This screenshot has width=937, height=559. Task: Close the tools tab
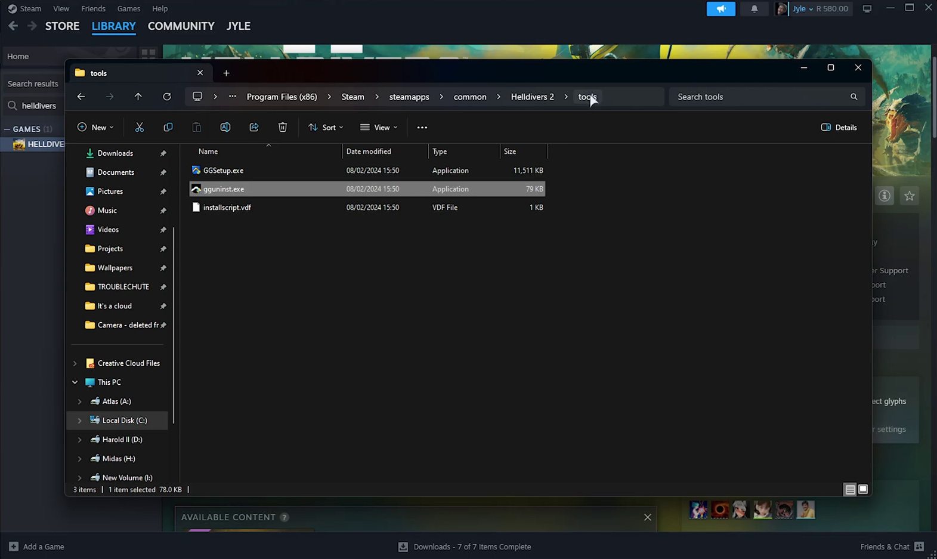pos(200,73)
